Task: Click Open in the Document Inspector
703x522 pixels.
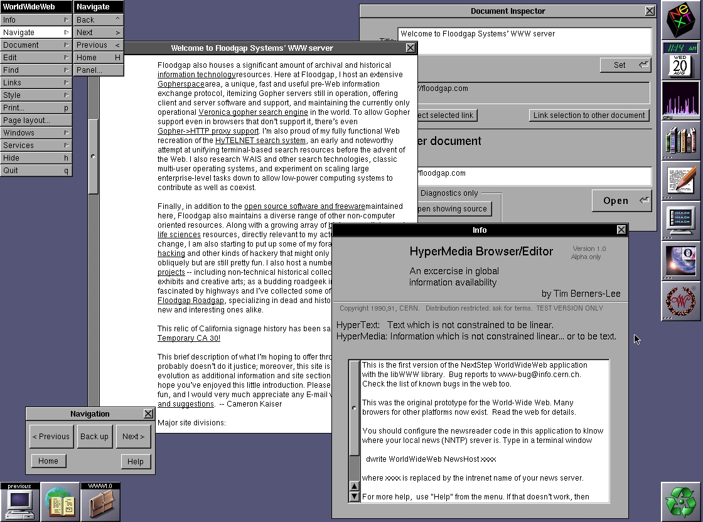Action: coord(621,201)
